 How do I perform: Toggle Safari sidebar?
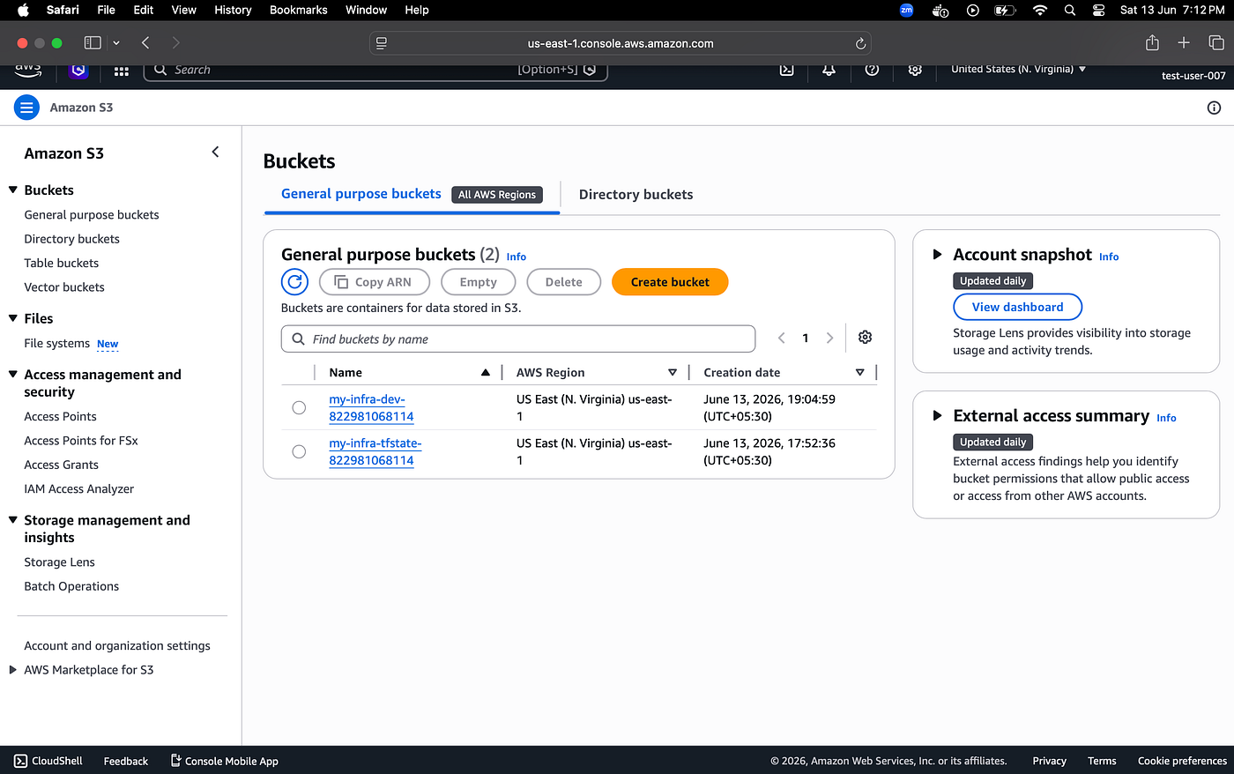pos(93,42)
